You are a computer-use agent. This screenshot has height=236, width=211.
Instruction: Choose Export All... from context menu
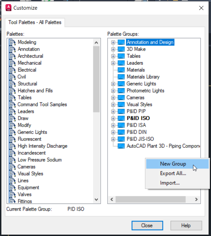177,173
